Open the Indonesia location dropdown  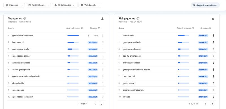[x=14, y=5]
